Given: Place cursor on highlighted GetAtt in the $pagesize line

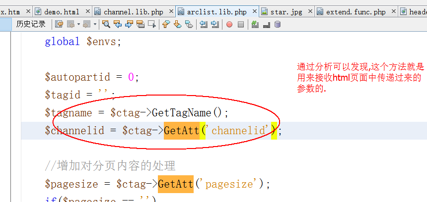Looking at the screenshot, I should click(x=176, y=185).
